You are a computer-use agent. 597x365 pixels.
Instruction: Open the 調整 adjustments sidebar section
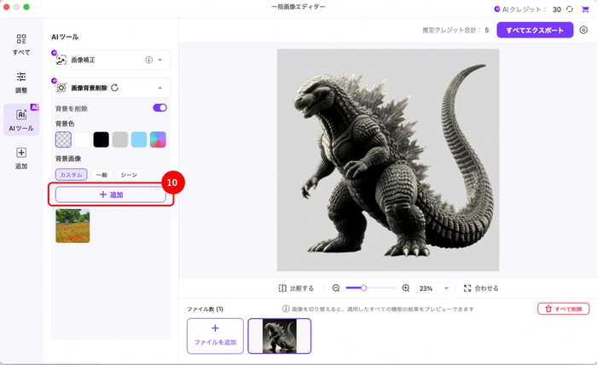(21, 82)
